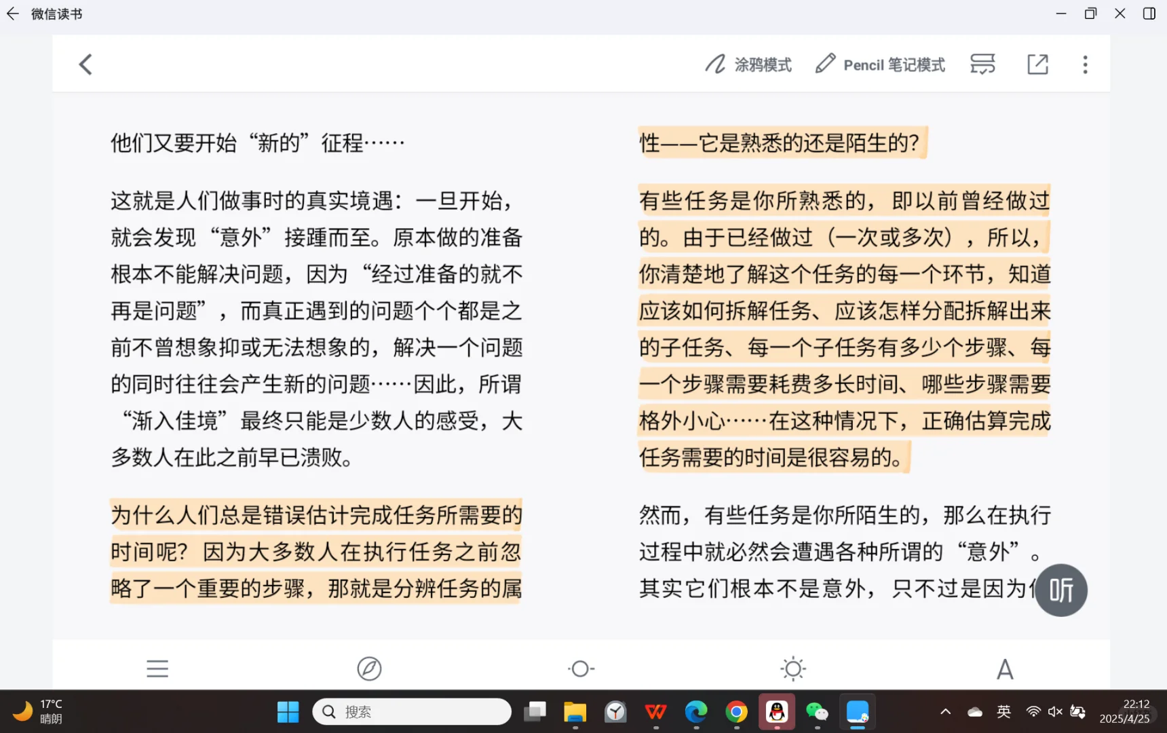1167x733 pixels.
Task: Open brightness settings via sun icon
Action: click(792, 669)
